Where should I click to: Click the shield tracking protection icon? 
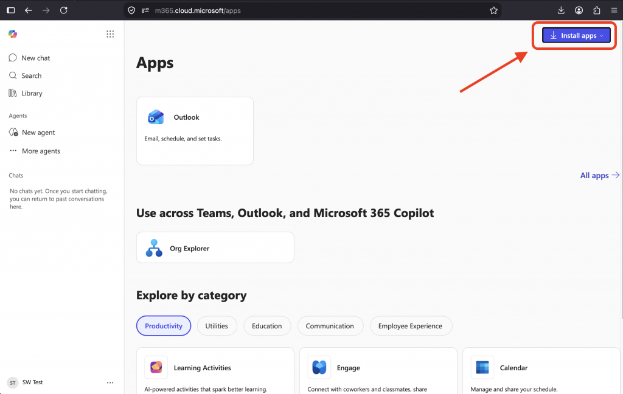point(131,10)
